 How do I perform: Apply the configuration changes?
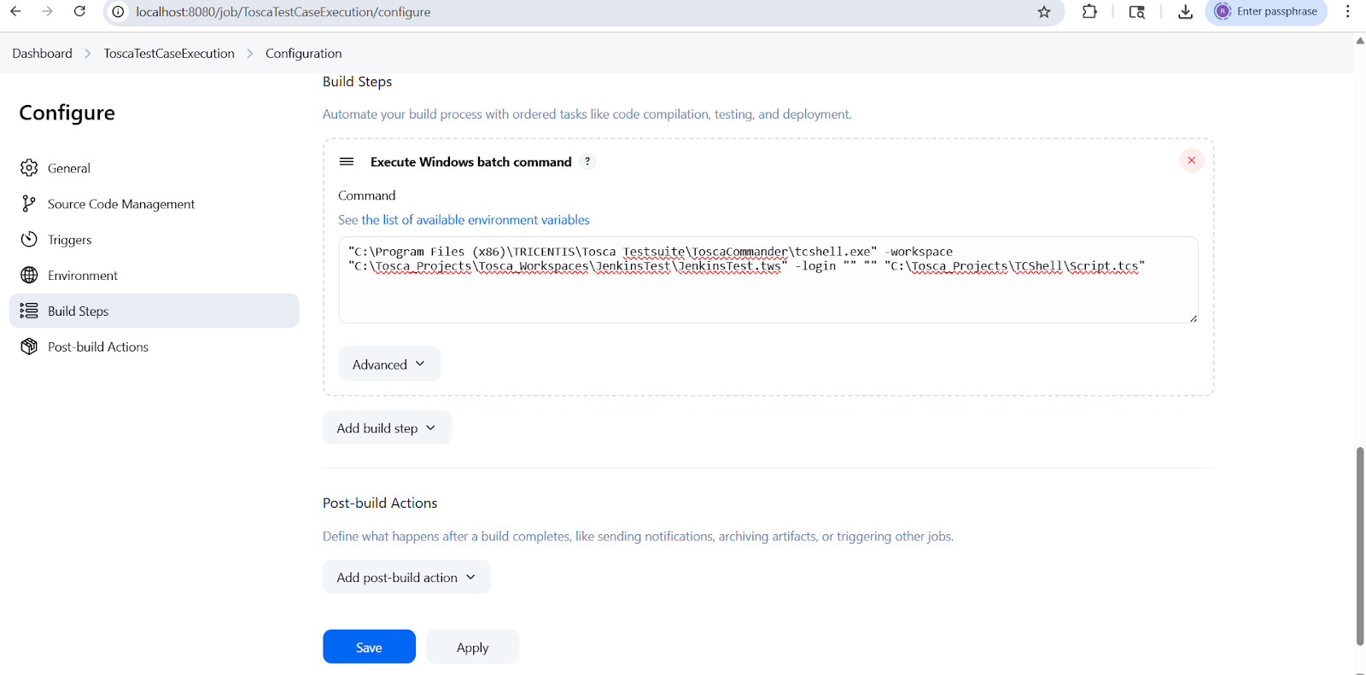coord(472,648)
